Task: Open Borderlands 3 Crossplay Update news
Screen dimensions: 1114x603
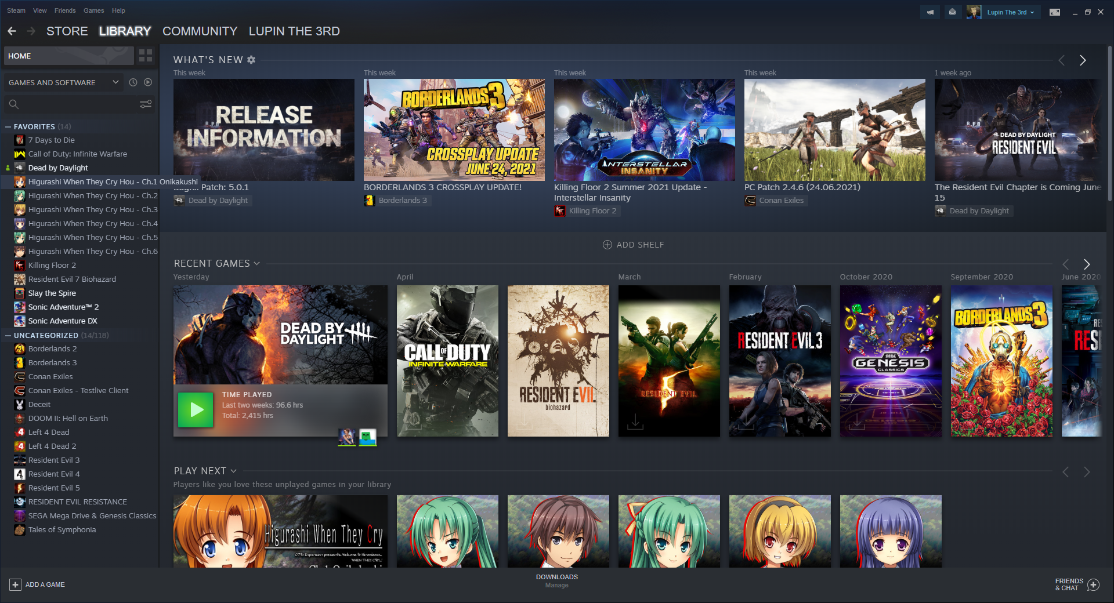Action: click(x=454, y=130)
